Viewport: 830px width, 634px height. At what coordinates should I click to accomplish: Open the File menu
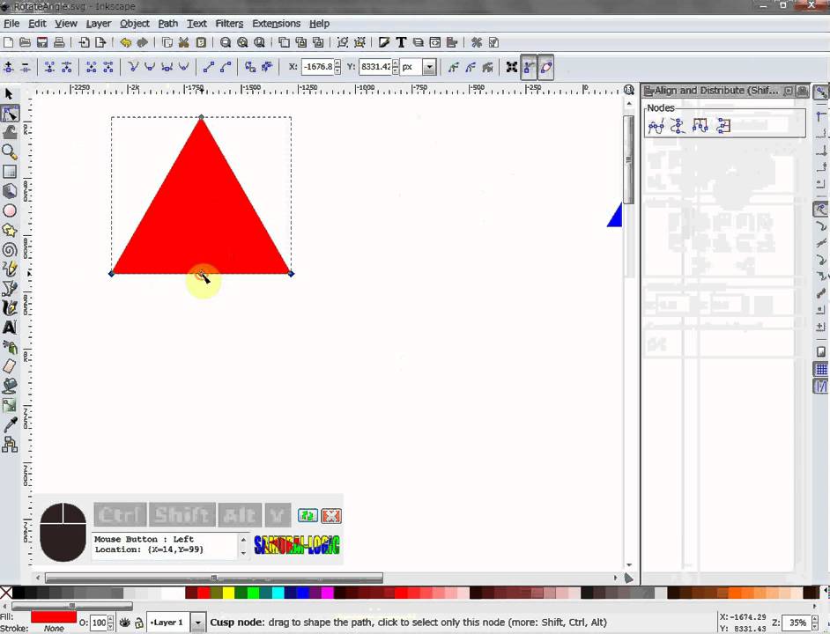11,23
